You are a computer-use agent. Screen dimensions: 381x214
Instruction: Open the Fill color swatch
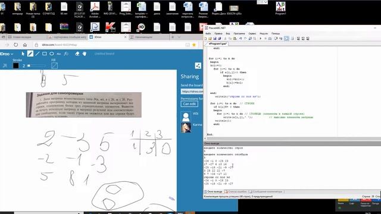pyautogui.click(x=54, y=65)
